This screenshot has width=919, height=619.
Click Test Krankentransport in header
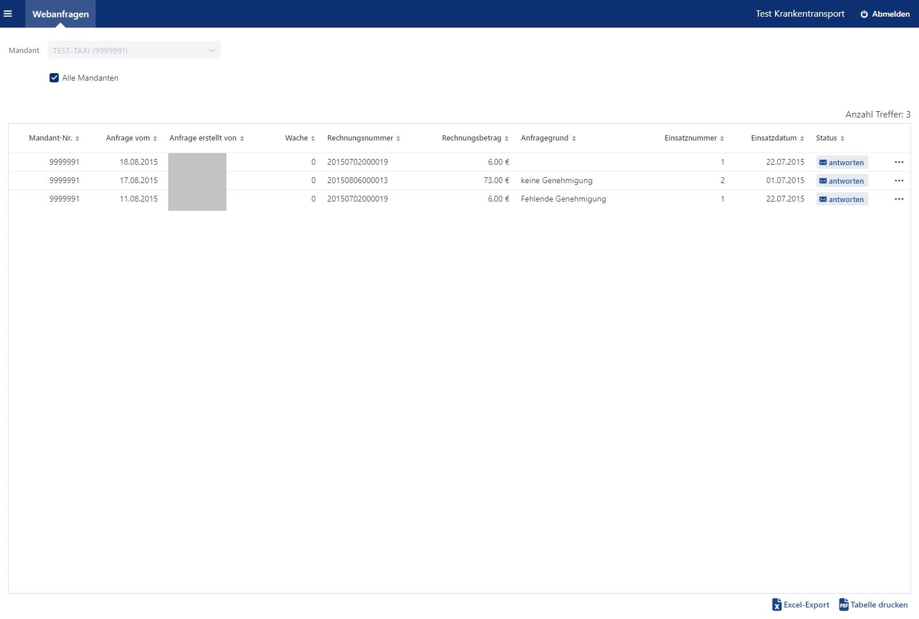[800, 14]
